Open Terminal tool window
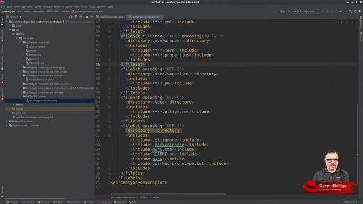 [44, 202]
